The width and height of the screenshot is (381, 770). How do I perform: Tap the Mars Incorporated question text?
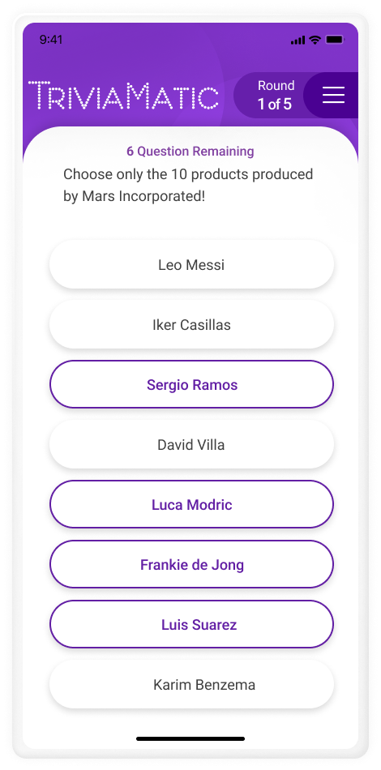point(188,185)
